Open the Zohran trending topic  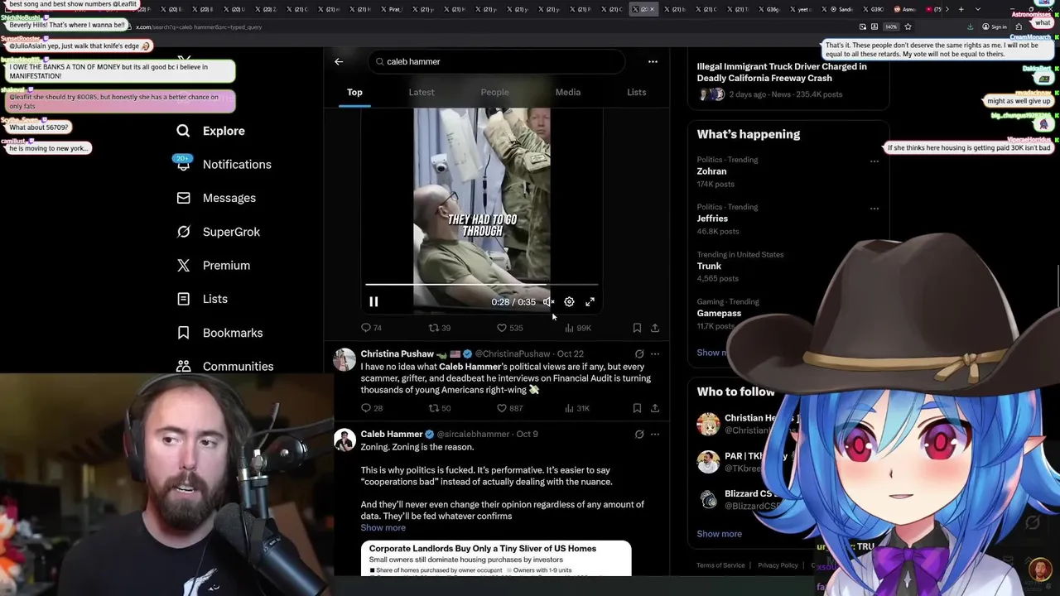pyautogui.click(x=711, y=171)
